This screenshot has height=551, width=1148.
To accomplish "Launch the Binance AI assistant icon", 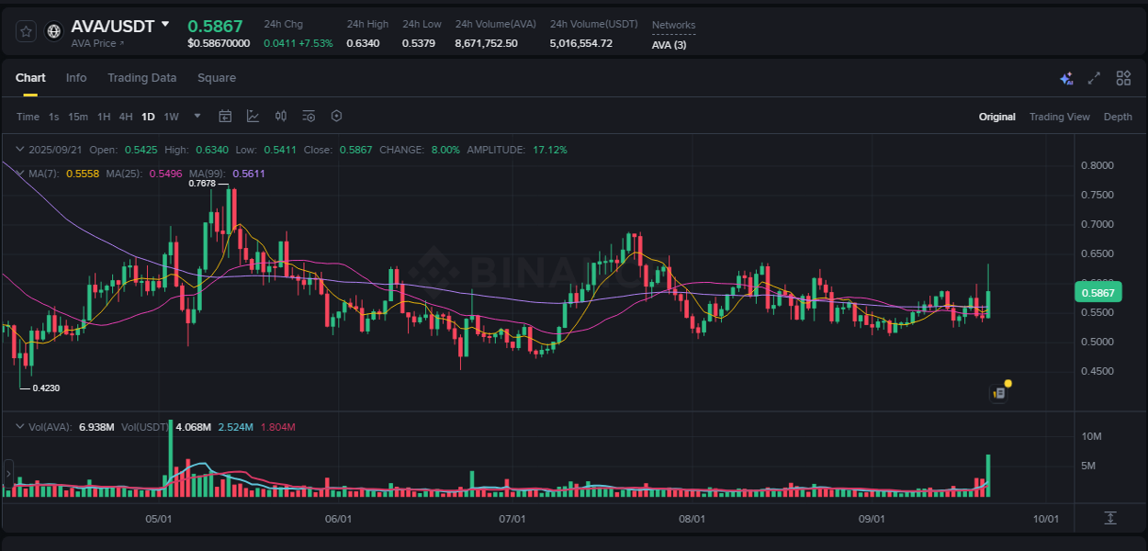I will (1066, 79).
